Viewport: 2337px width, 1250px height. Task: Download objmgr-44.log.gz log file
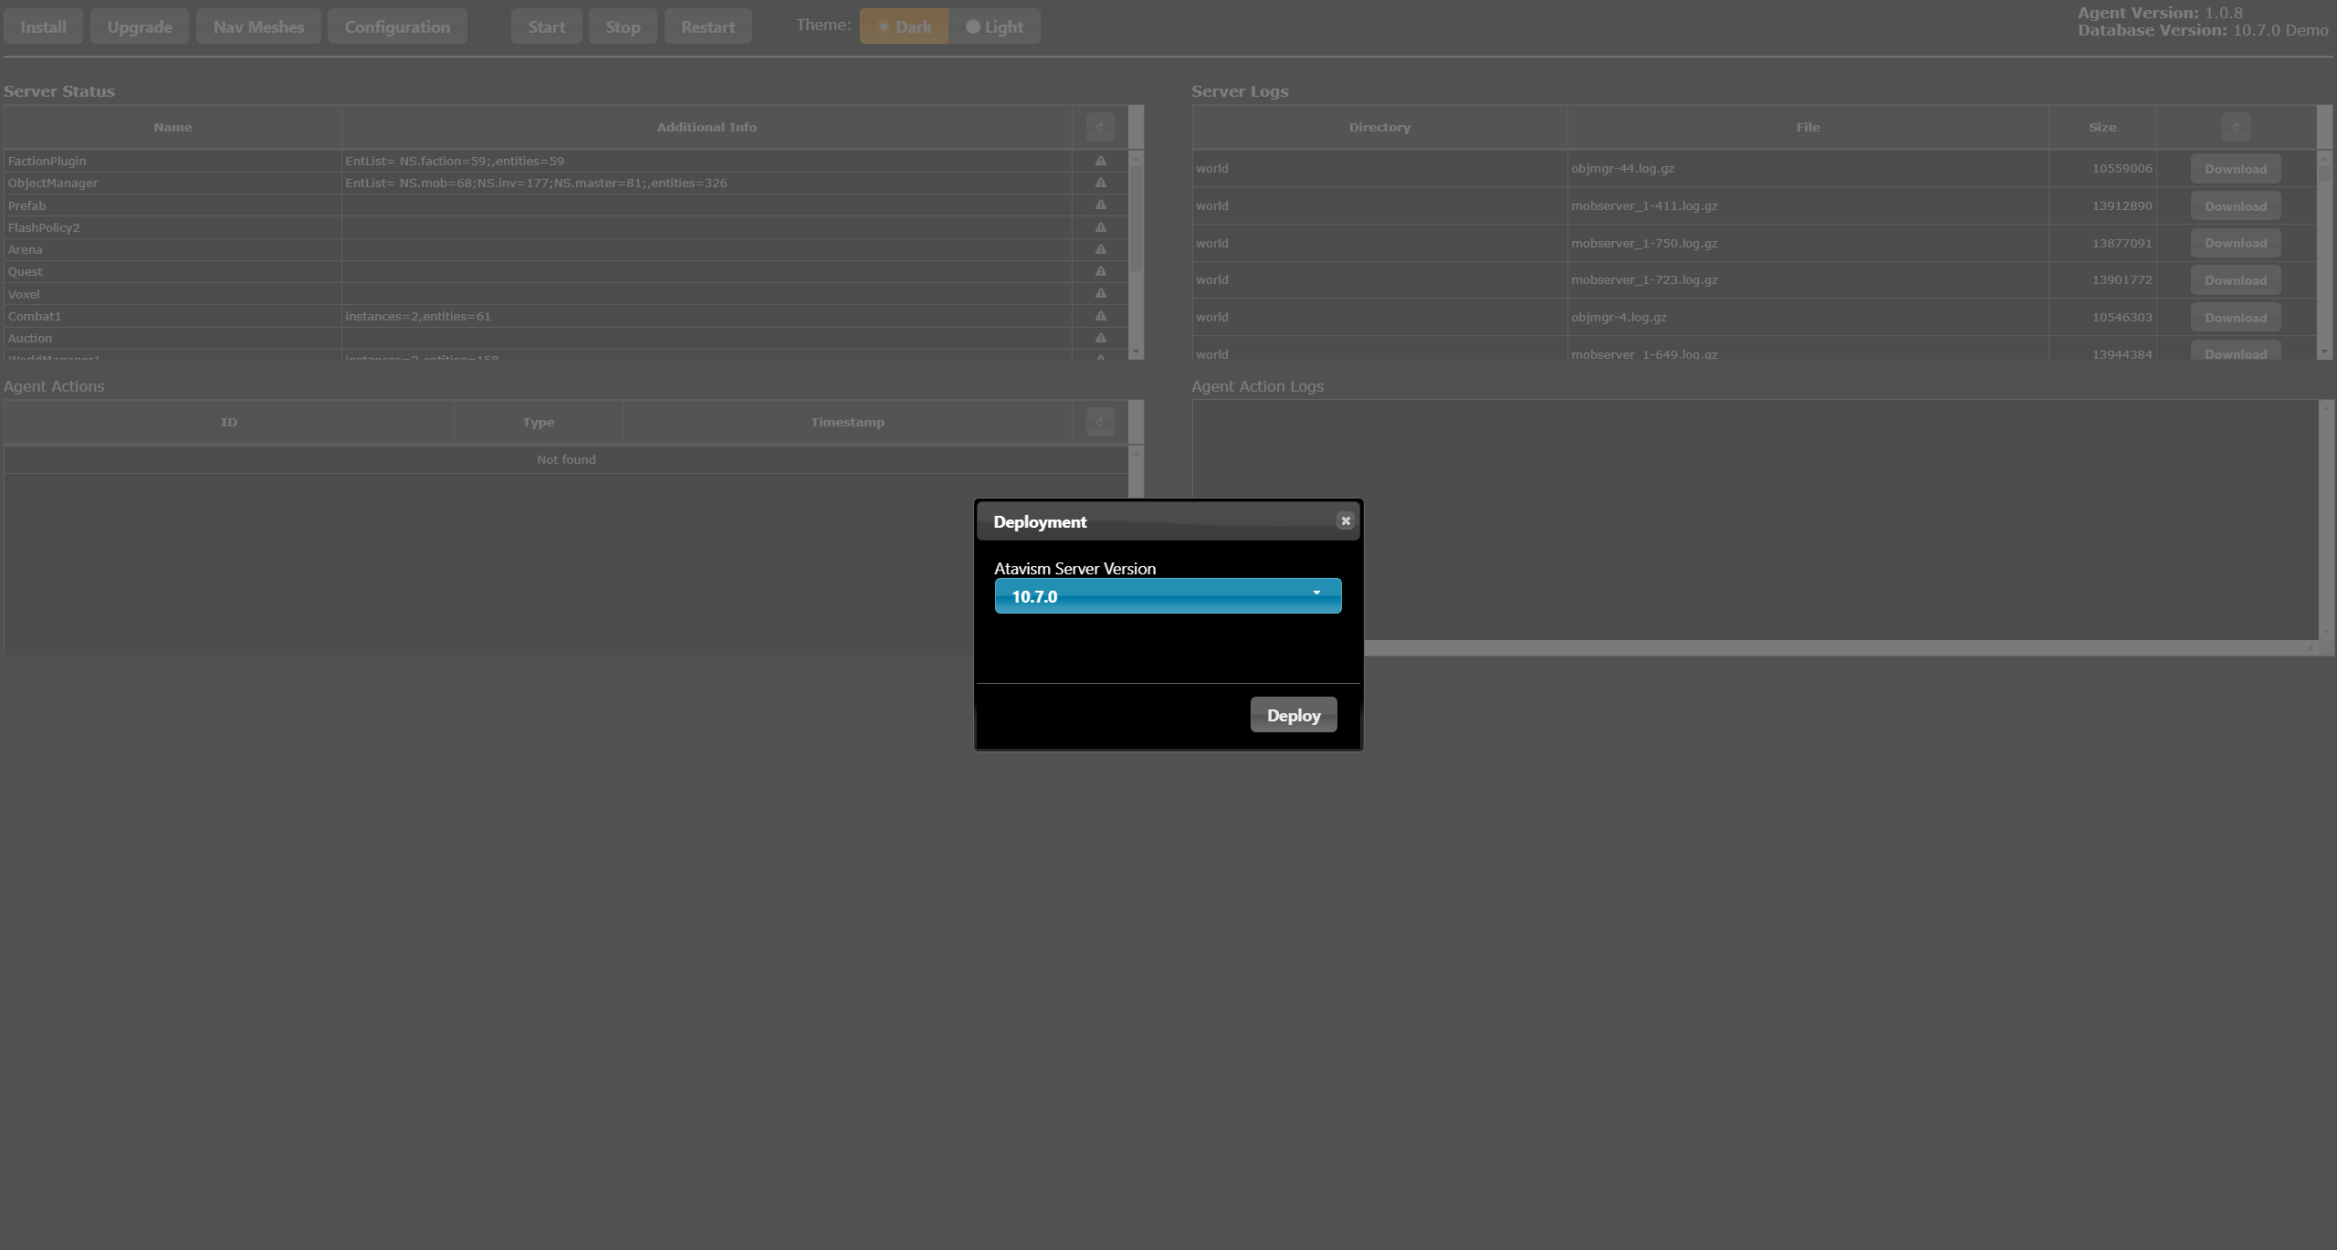[x=2235, y=169]
